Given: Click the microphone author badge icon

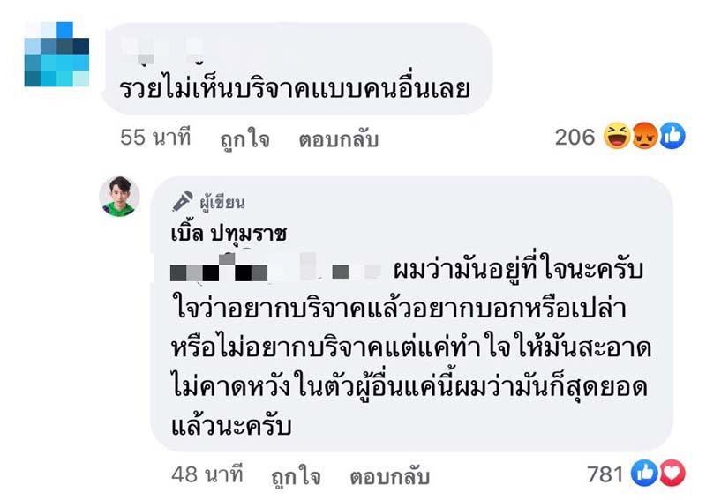Looking at the screenshot, I should [182, 202].
